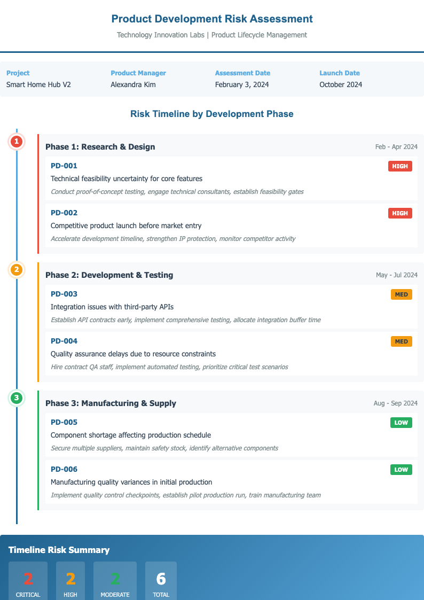
Task: Click 'Component shortage affecting production schedule'
Action: click(131, 435)
